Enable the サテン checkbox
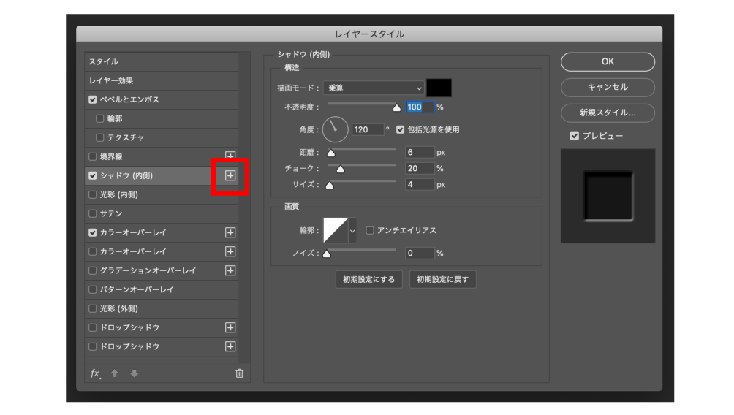Image resolution: width=734 pixels, height=415 pixels. click(x=93, y=213)
